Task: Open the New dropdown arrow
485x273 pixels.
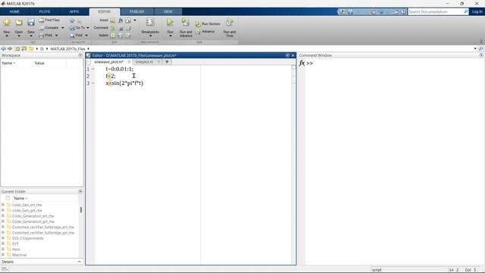Action: (7, 36)
